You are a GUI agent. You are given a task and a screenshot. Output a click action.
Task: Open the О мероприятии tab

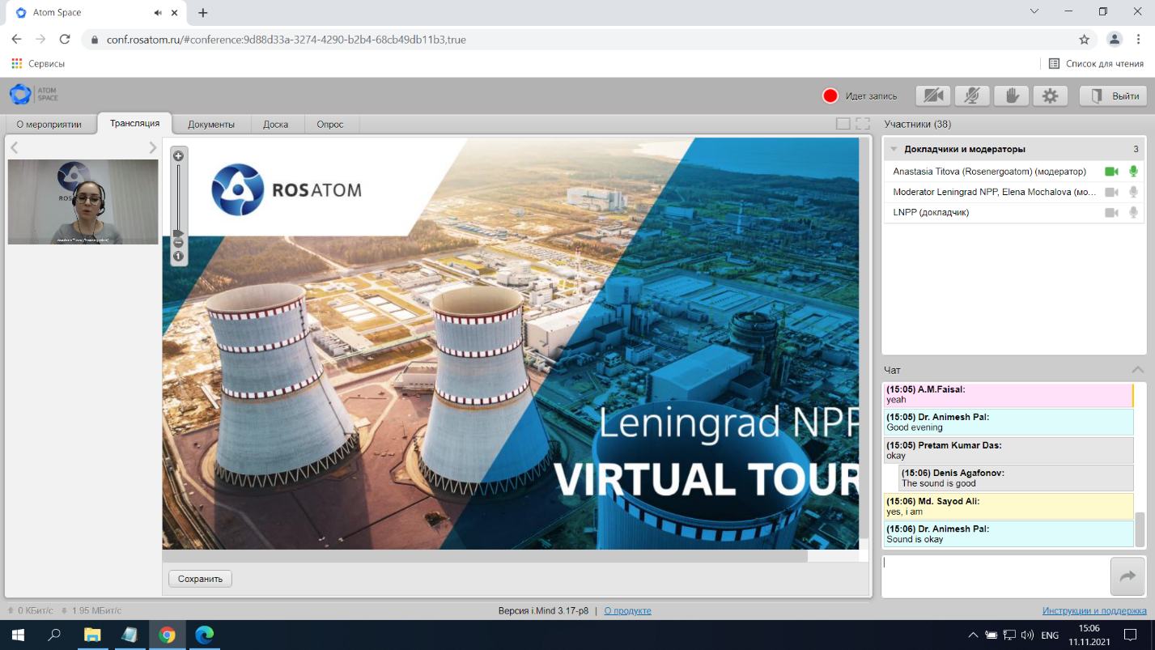(x=49, y=124)
